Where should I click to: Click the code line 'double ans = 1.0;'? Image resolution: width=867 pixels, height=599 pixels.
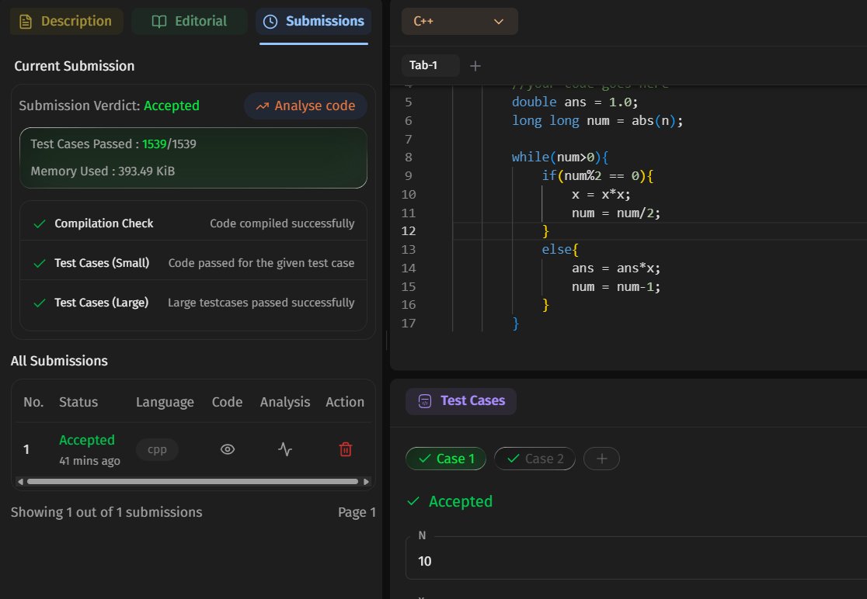[574, 102]
